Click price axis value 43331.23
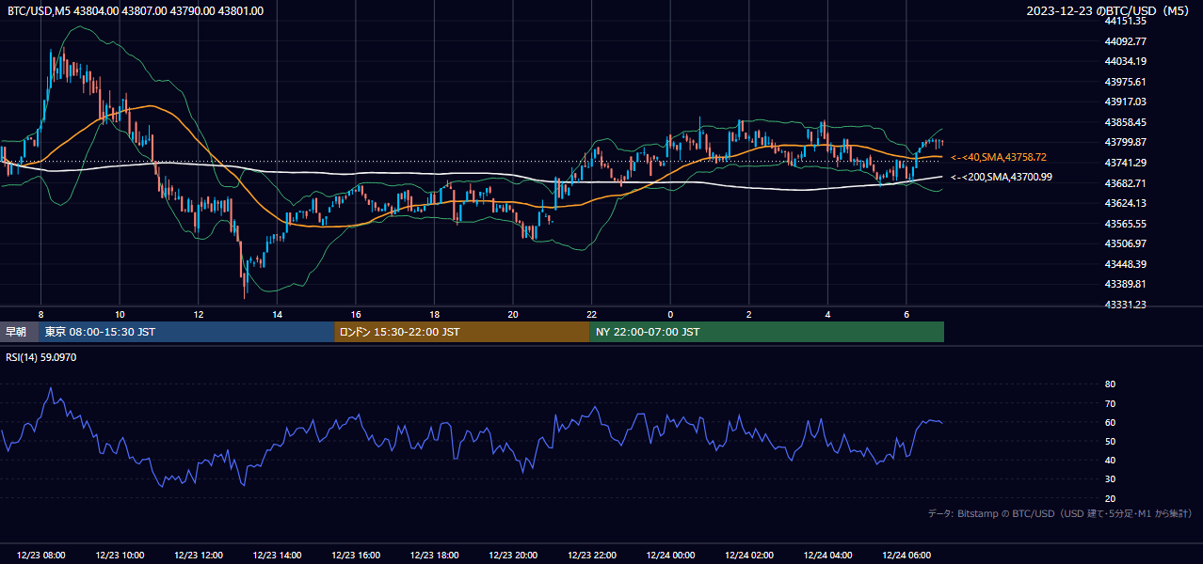 (1125, 305)
